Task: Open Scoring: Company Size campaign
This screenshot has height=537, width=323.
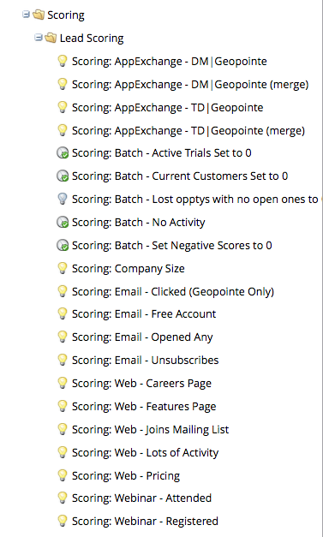Action: (x=129, y=269)
